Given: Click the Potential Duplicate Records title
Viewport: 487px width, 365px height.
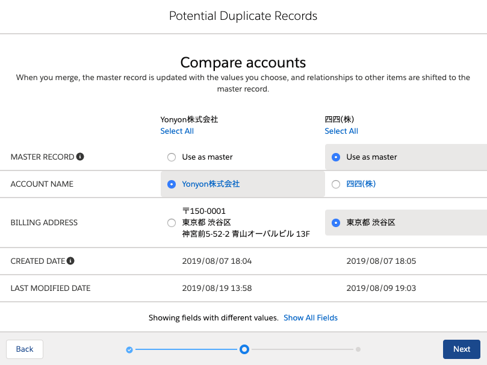Looking at the screenshot, I should coord(243,16).
